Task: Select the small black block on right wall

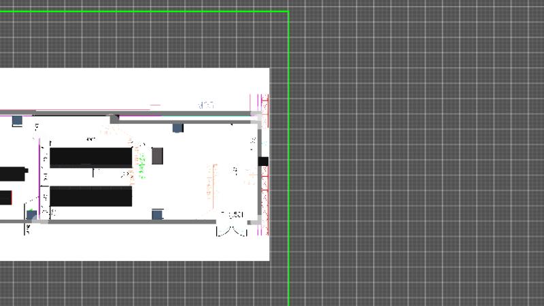Action: [x=264, y=161]
